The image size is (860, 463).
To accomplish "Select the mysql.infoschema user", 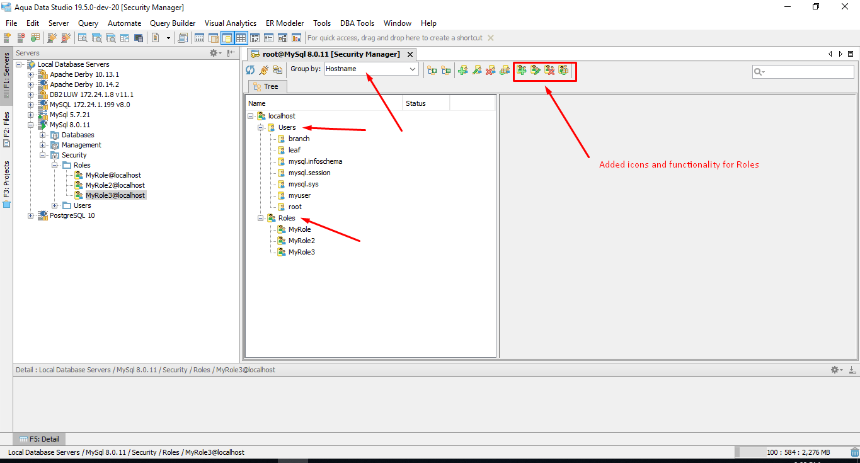I will coord(315,161).
